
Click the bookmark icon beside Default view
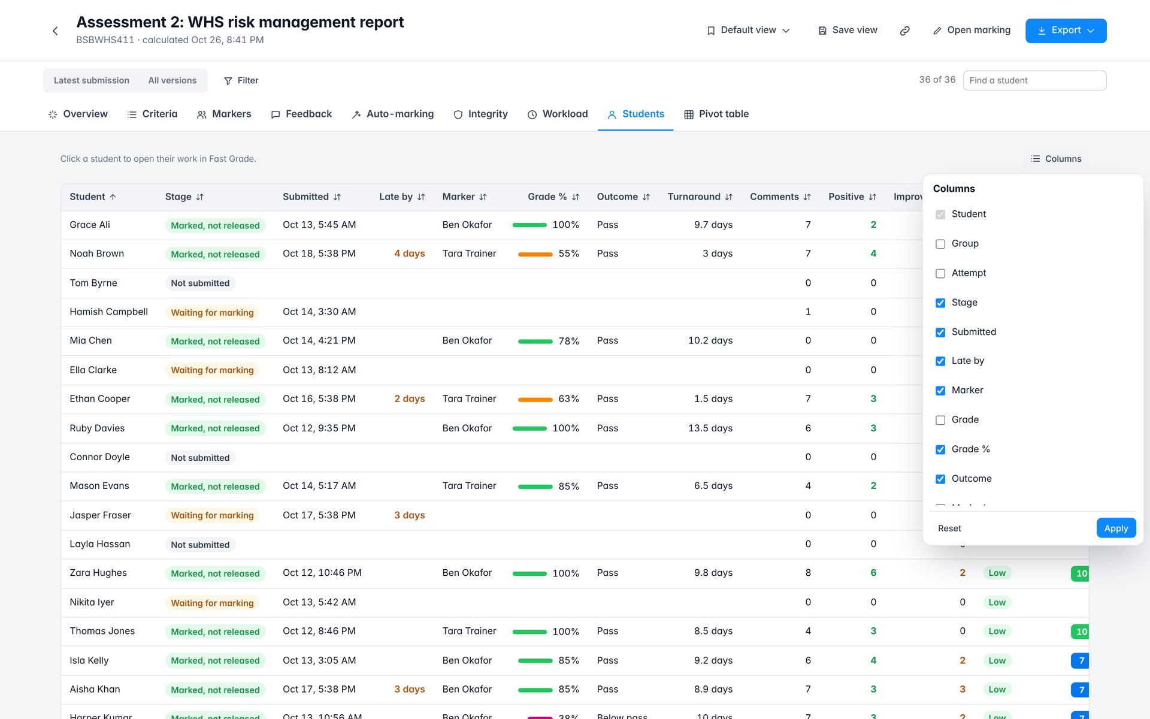coord(711,31)
